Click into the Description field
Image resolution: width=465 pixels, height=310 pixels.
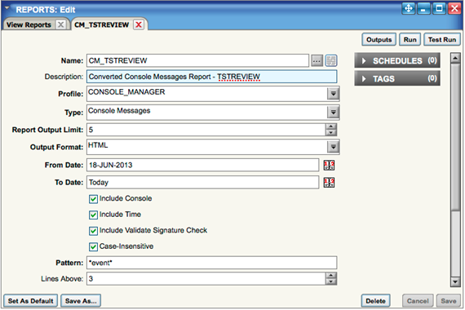pos(212,77)
